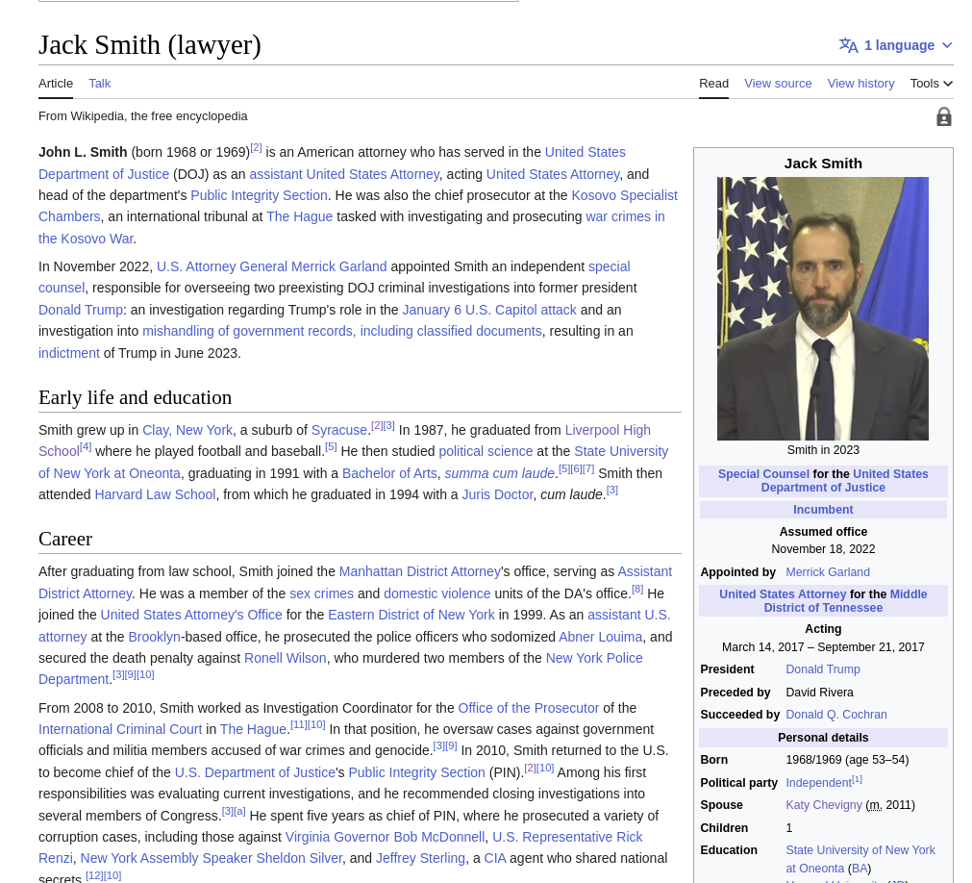Open Virginia Governor Bob McDonnell link
This screenshot has width=972, height=883.
[x=385, y=837]
